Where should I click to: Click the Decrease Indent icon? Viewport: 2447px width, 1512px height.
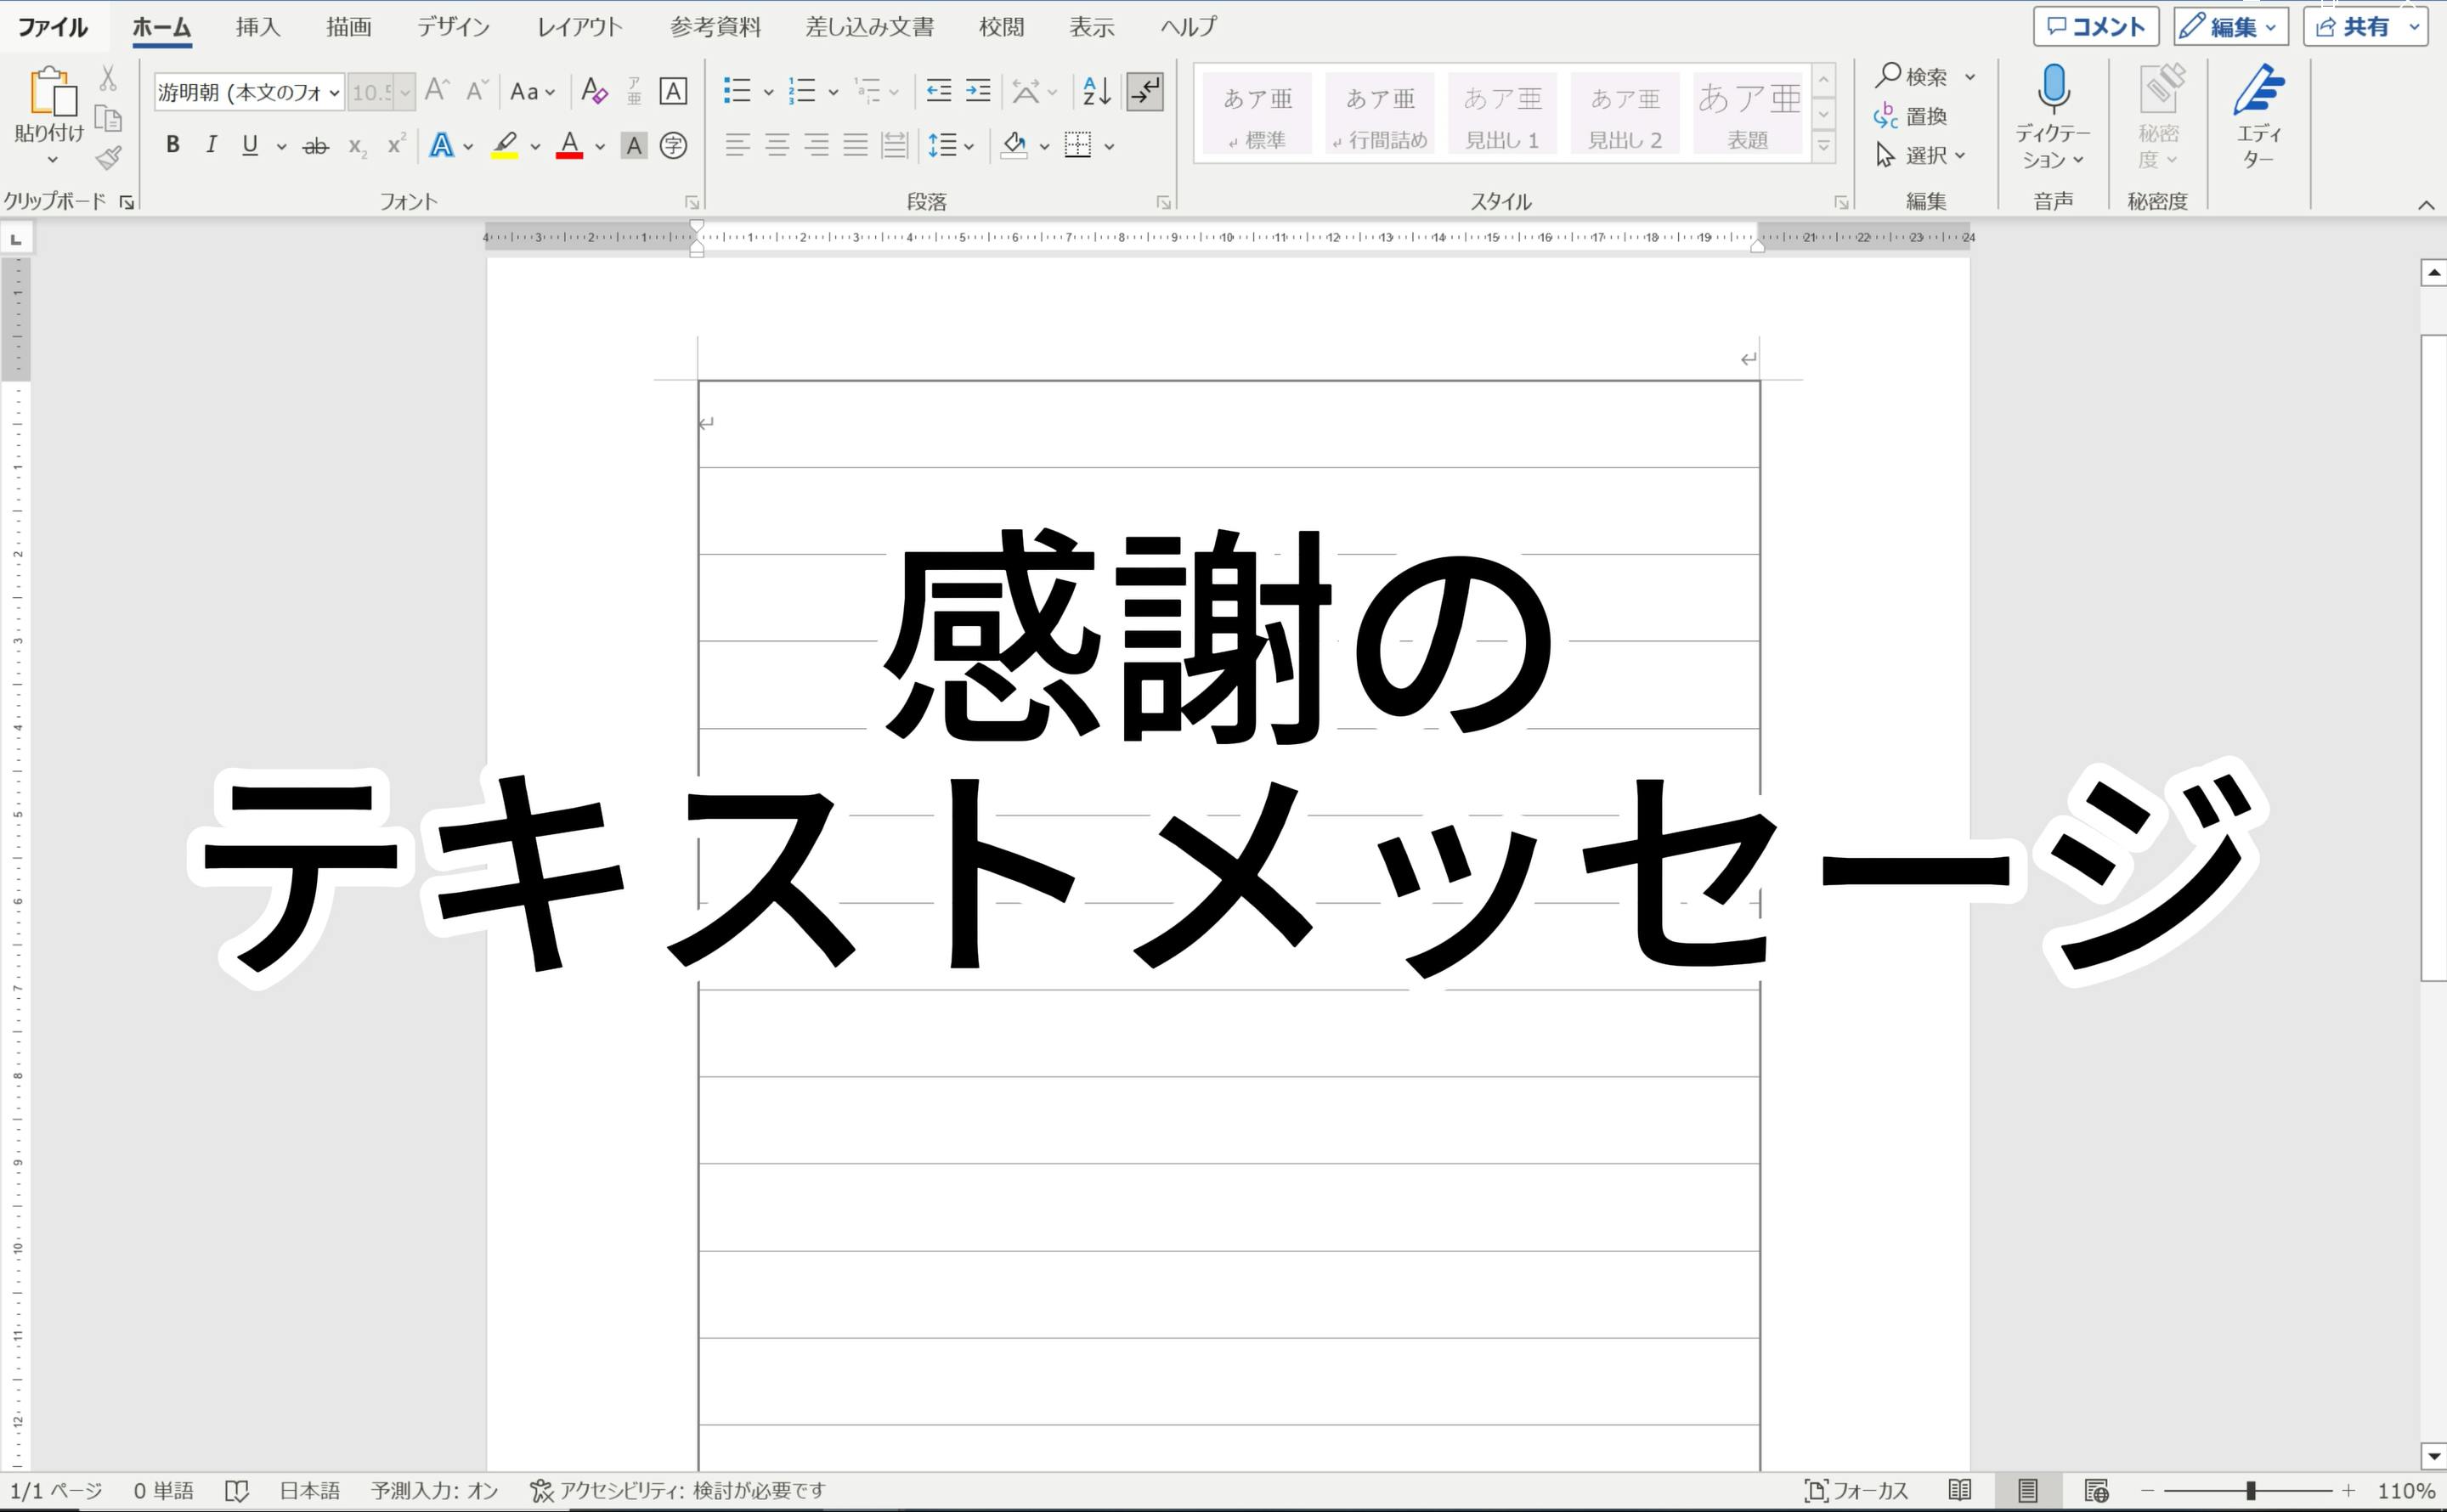938,92
